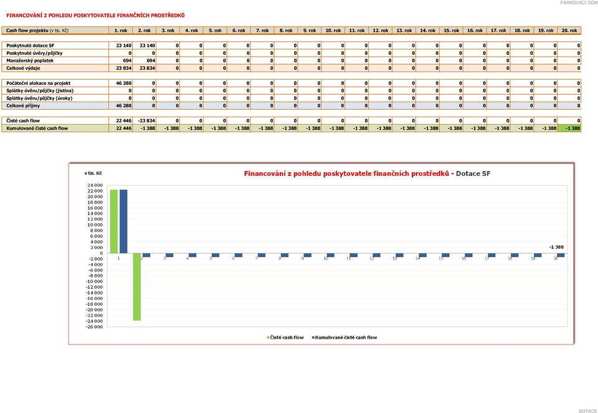Click Poskytnuté dotace SF value in 1. rok
Viewport: 598px width, 413px height.
click(x=123, y=46)
